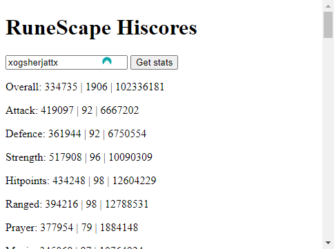
Task: Click the username input field containing xogsherjattx
Action: pos(66,62)
